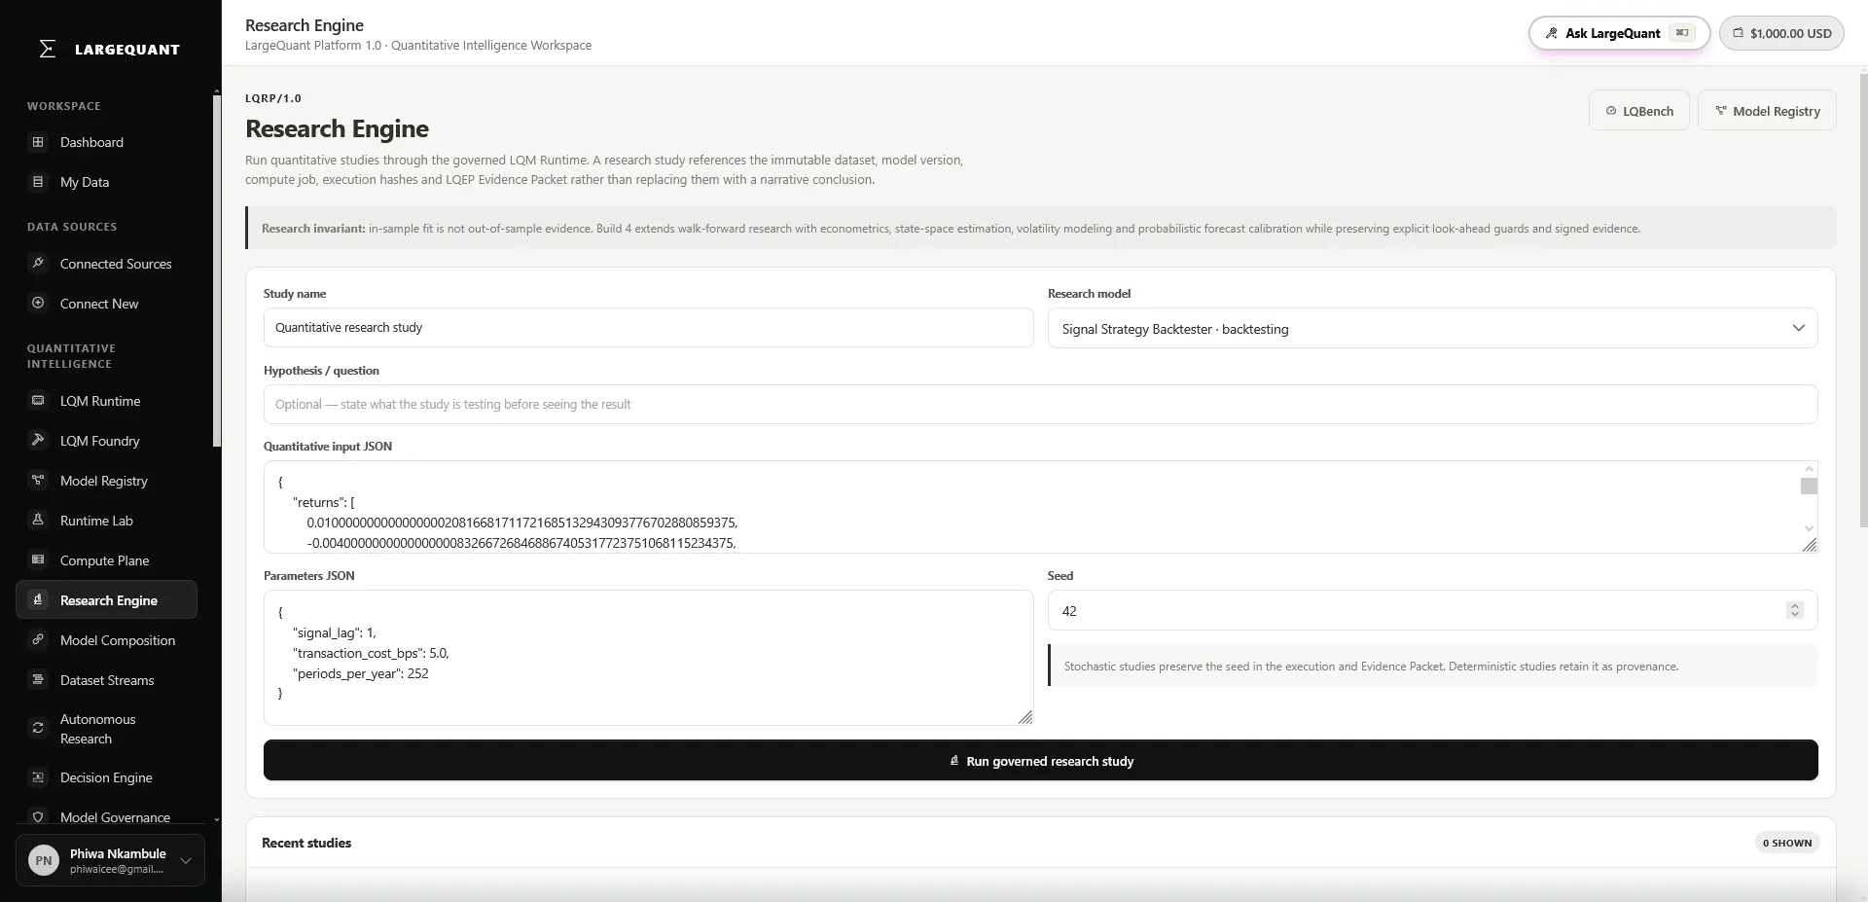Go to Compute Plane
This screenshot has height=902, width=1868.
106,560
